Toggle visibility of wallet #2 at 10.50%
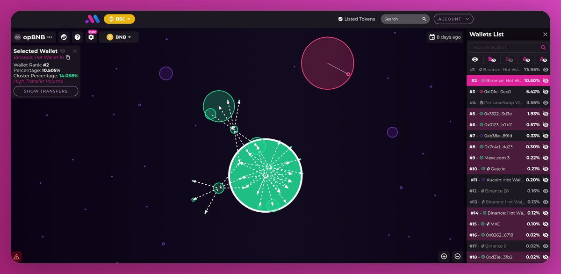This screenshot has height=274, width=561. point(545,80)
